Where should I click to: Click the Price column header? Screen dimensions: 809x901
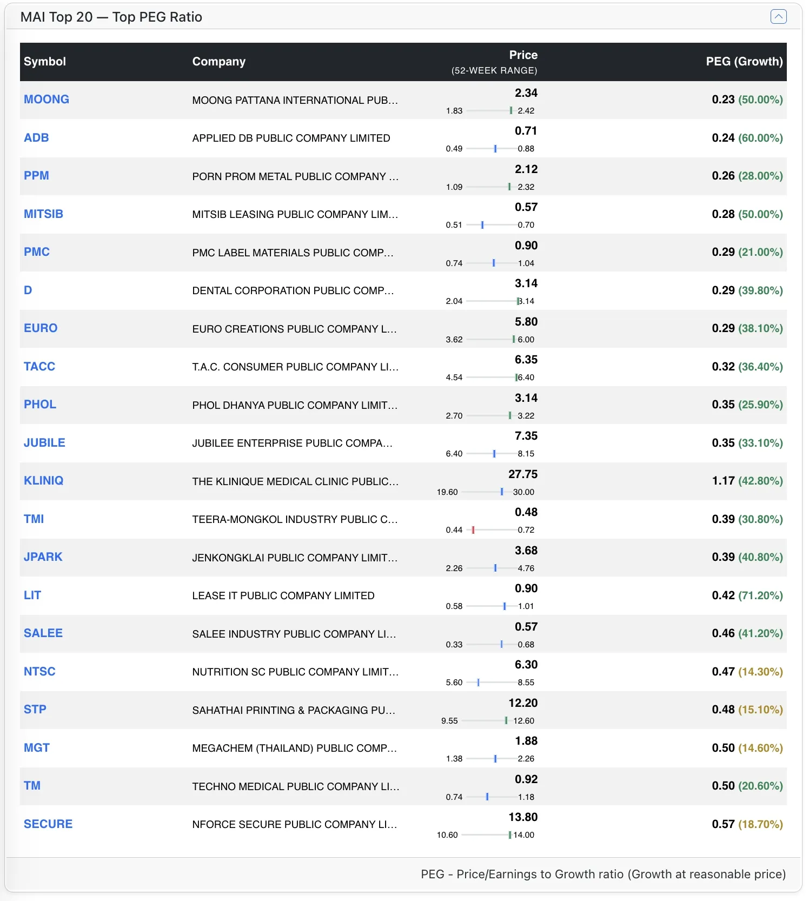pyautogui.click(x=523, y=55)
